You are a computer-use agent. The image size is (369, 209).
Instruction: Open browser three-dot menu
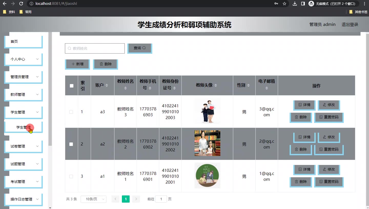364,4
